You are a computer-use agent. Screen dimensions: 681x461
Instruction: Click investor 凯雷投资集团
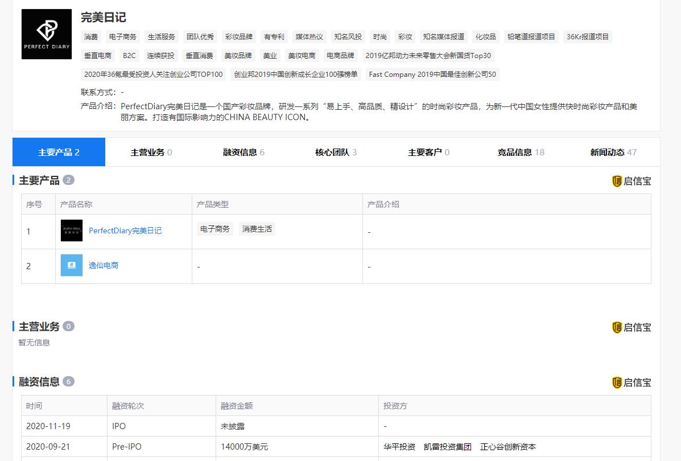coord(448,447)
